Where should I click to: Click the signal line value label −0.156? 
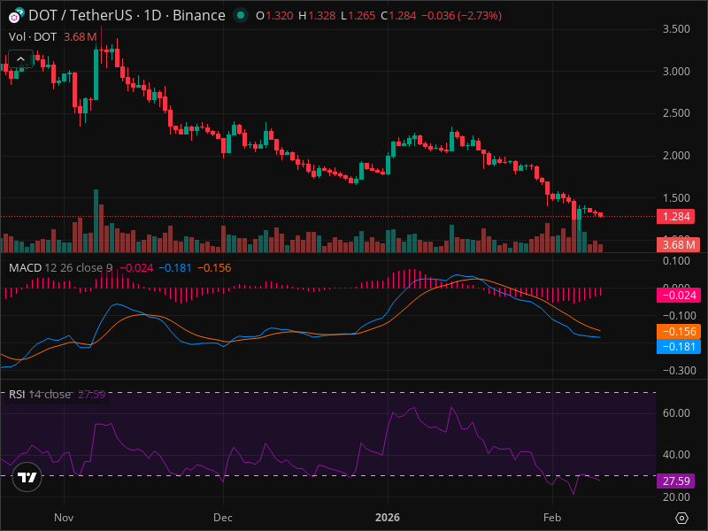tap(678, 331)
